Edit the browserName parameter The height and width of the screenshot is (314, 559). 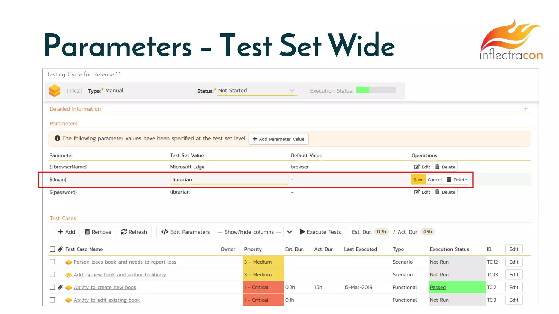click(422, 167)
